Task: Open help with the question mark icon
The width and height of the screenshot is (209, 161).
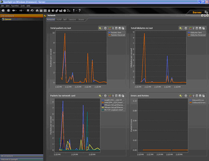Action: click(79, 10)
